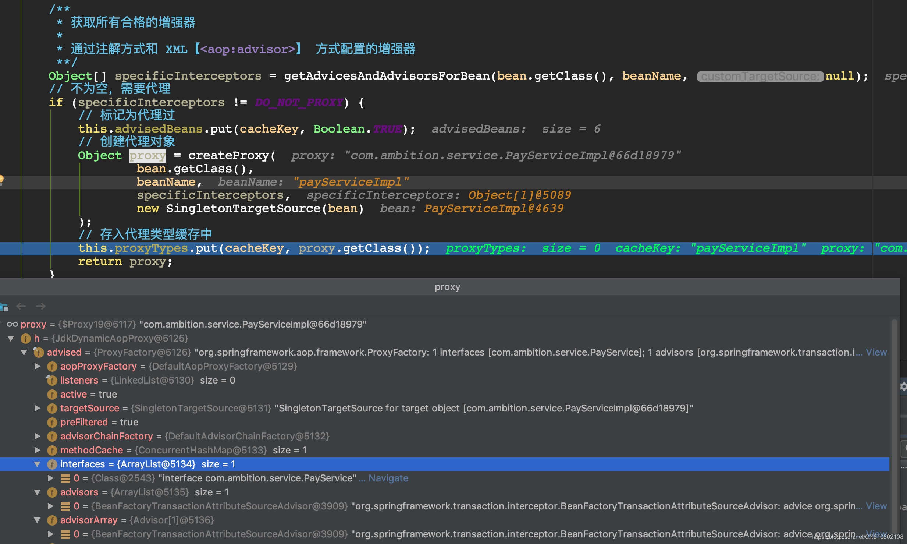Click highlighted proxy variable in code
The width and height of the screenshot is (907, 544).
pos(147,156)
